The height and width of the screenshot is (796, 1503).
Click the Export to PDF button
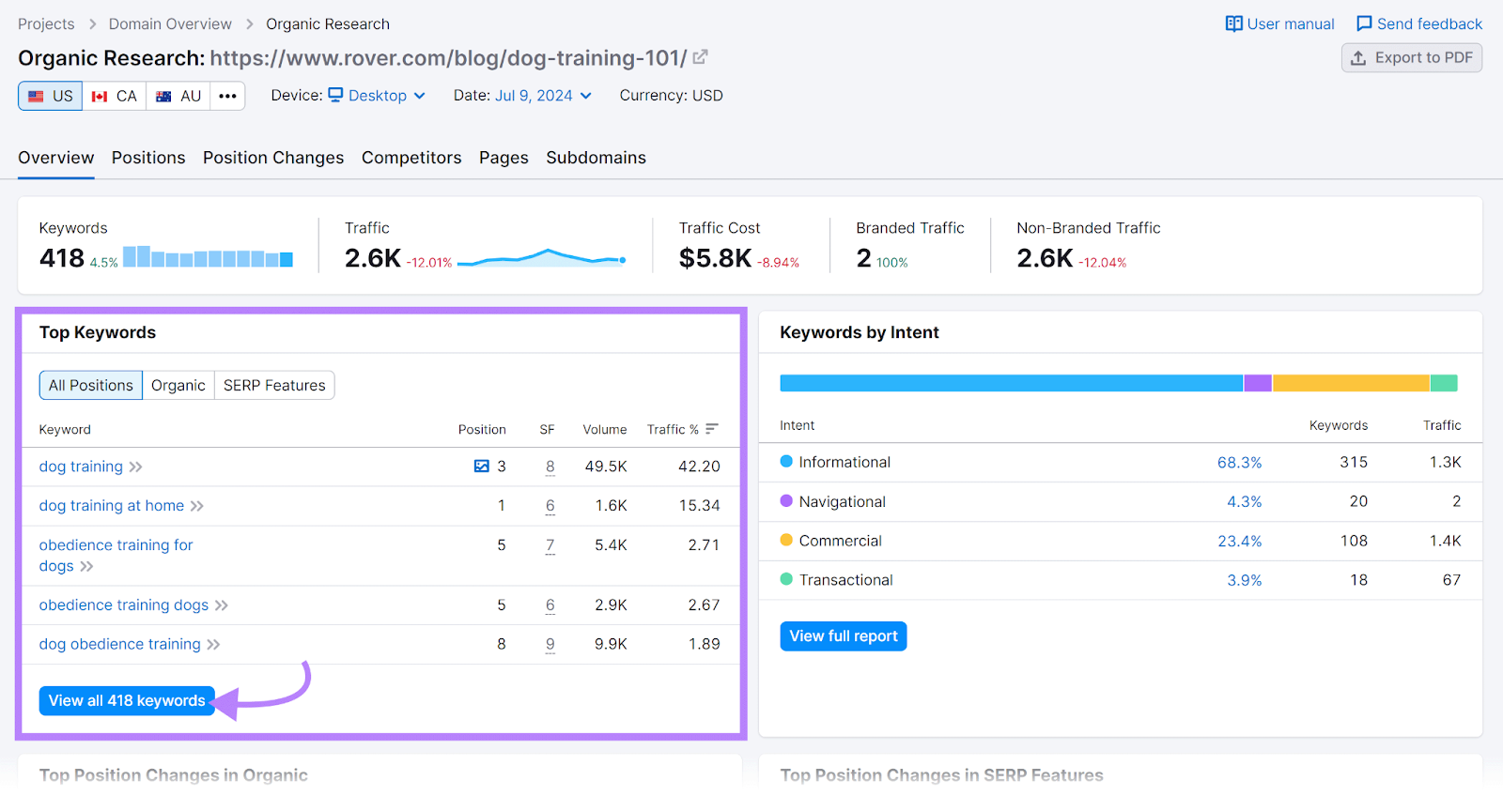point(1412,58)
